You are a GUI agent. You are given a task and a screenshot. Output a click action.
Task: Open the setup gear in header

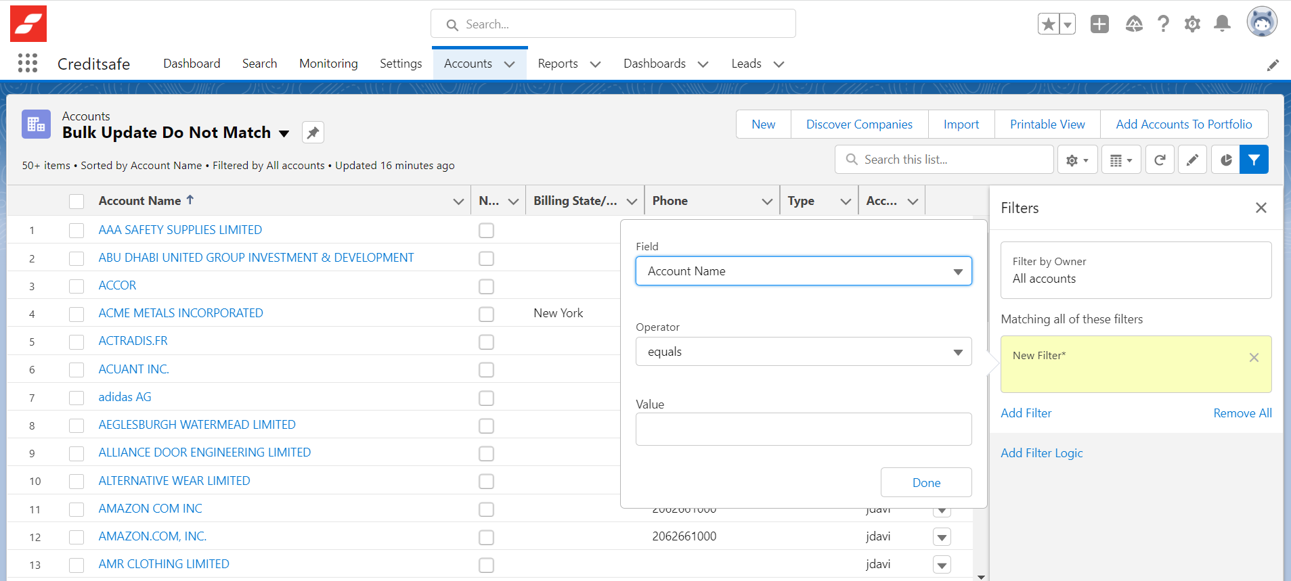tap(1192, 24)
